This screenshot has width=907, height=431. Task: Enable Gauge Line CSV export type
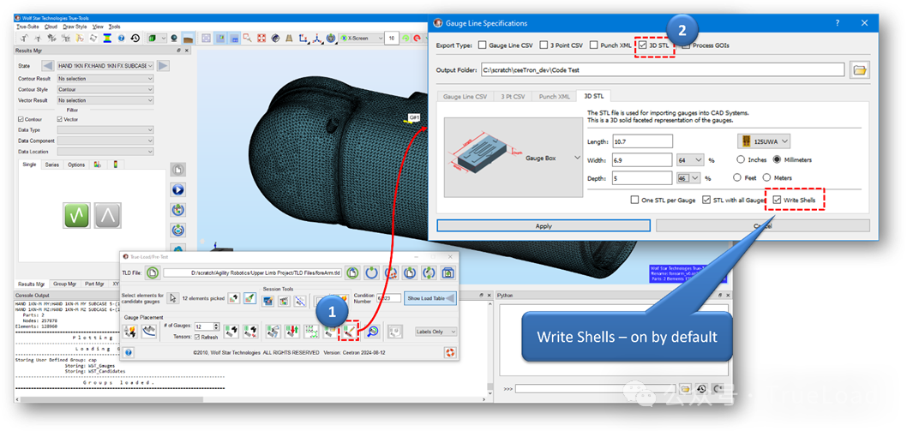tap(483, 45)
